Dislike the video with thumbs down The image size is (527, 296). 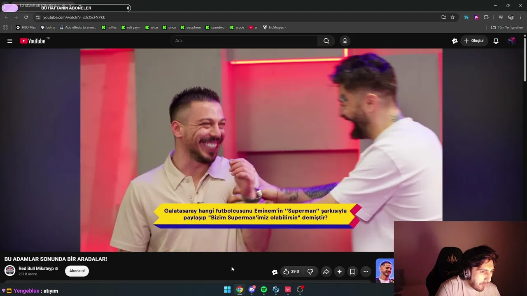tap(310, 271)
